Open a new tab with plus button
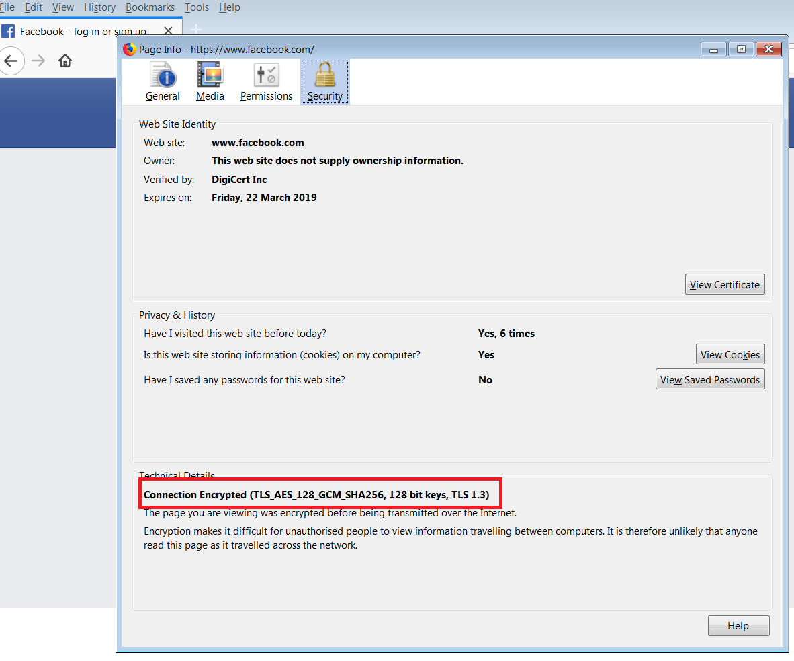The width and height of the screenshot is (794, 661). (x=196, y=30)
